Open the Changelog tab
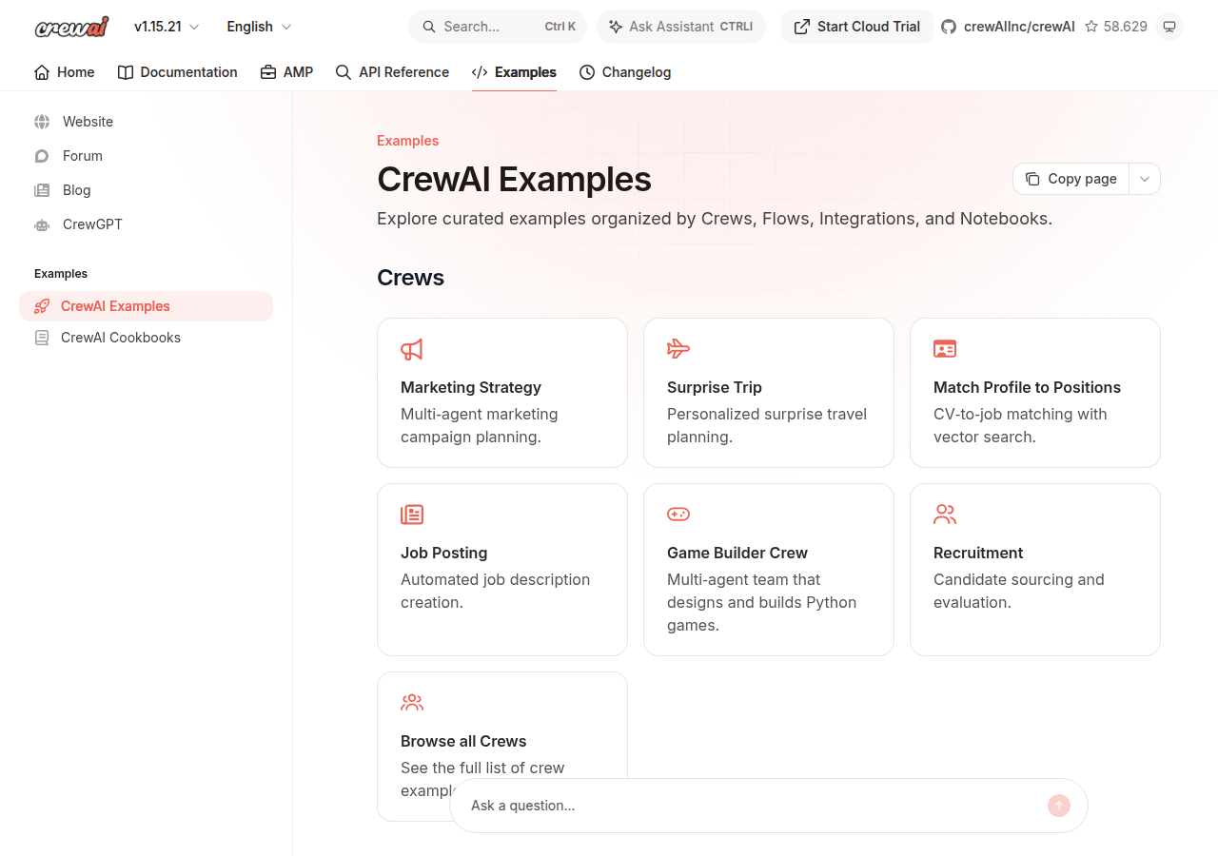1218x856 pixels. click(625, 72)
